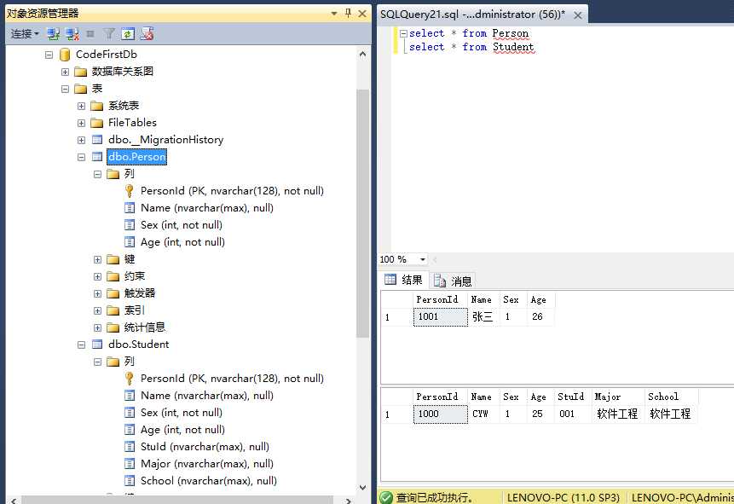Select 软件工程 cell under Major column

[x=617, y=414]
